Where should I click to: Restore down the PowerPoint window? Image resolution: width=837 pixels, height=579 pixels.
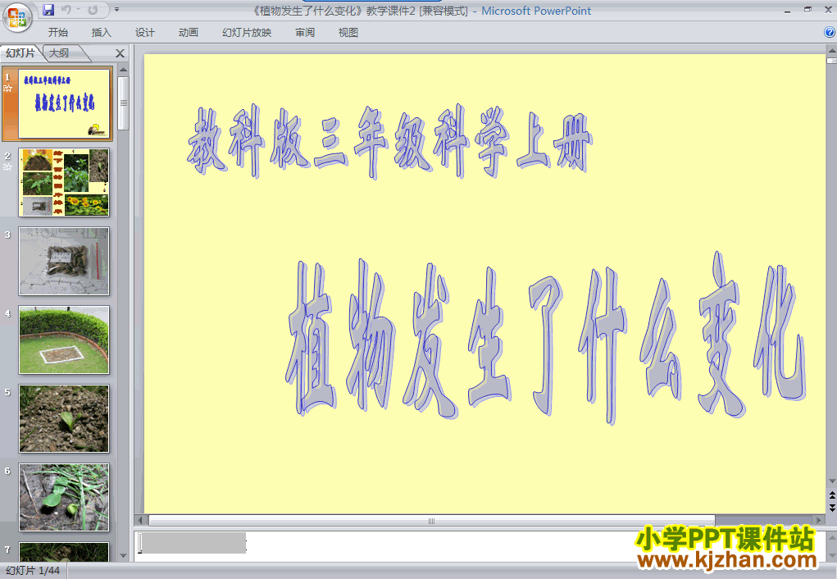point(807,10)
